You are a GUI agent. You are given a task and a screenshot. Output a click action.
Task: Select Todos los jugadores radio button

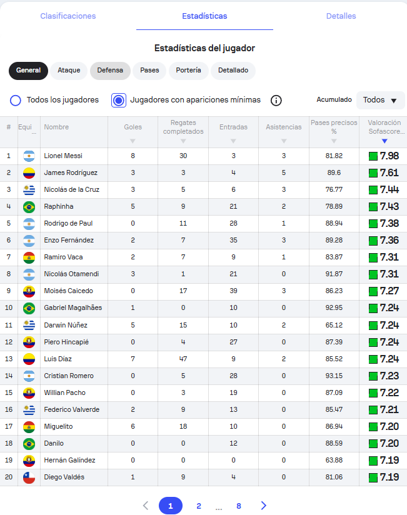pyautogui.click(x=16, y=100)
